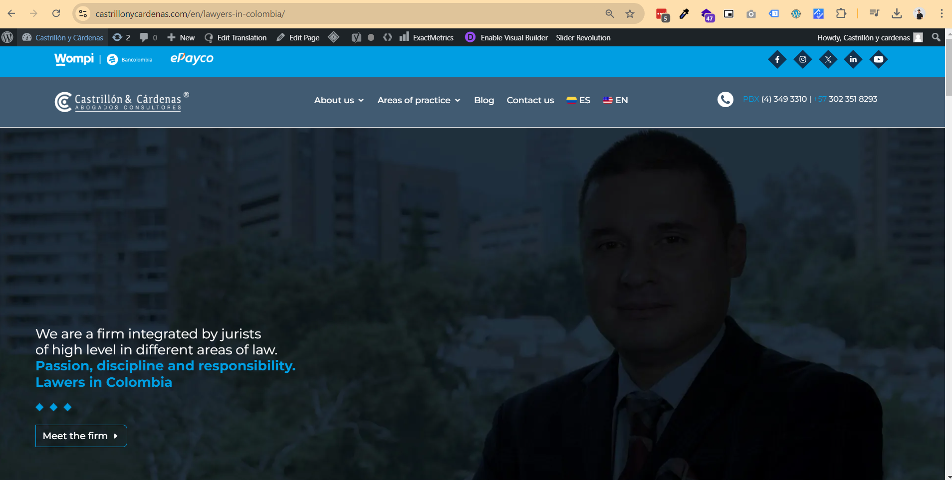Switch language to EN
The width and height of the screenshot is (952, 480).
[x=615, y=100]
